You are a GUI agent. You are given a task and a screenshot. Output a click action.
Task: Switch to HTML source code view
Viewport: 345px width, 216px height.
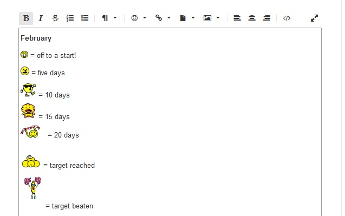click(287, 18)
